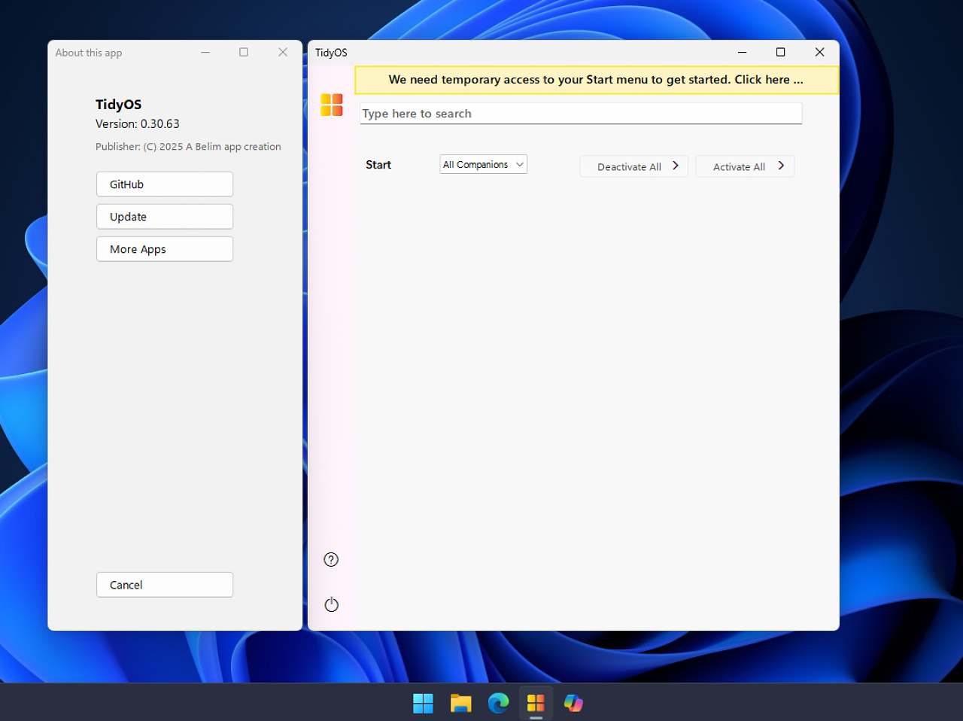Click the Publisher copyright line
Image resolution: width=963 pixels, height=721 pixels.
tap(188, 147)
